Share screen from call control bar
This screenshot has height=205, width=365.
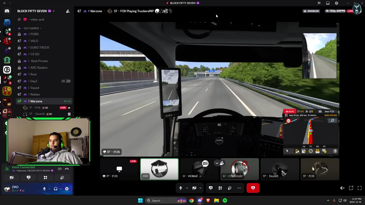click(211, 188)
